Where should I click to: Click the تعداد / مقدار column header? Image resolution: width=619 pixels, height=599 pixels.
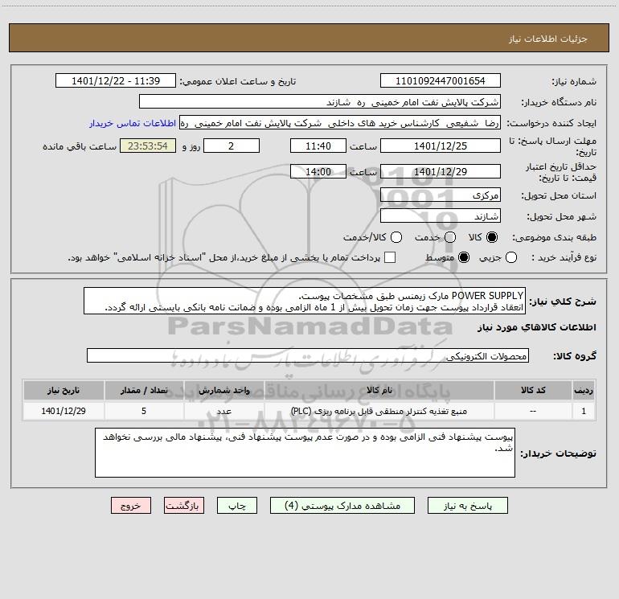[x=144, y=390]
